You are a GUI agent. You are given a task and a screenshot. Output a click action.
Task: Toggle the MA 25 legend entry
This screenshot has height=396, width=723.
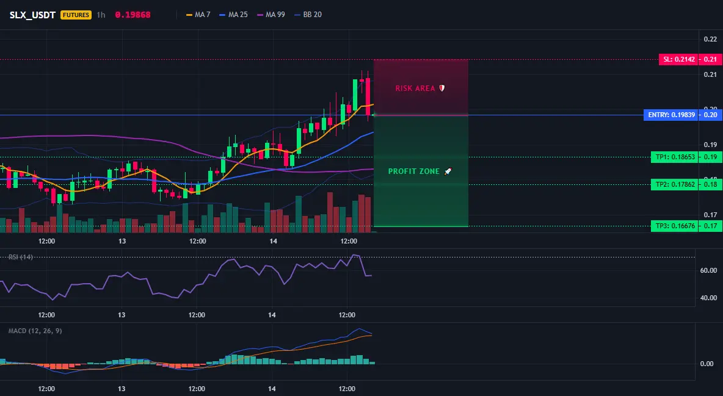[234, 15]
